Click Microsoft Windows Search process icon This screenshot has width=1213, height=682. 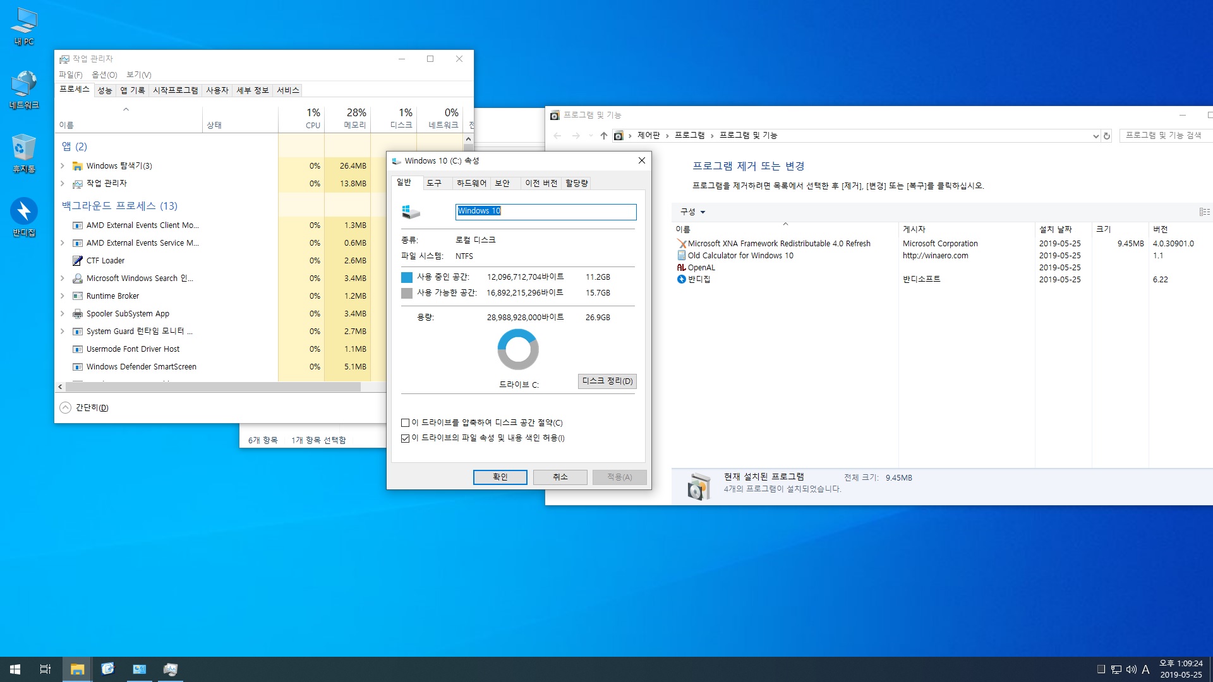[78, 278]
